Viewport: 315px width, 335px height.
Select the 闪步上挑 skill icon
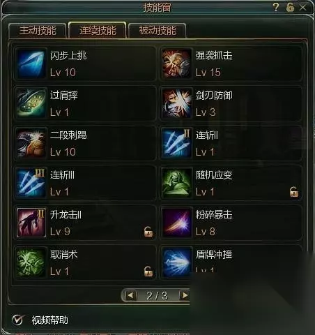[x=31, y=64]
